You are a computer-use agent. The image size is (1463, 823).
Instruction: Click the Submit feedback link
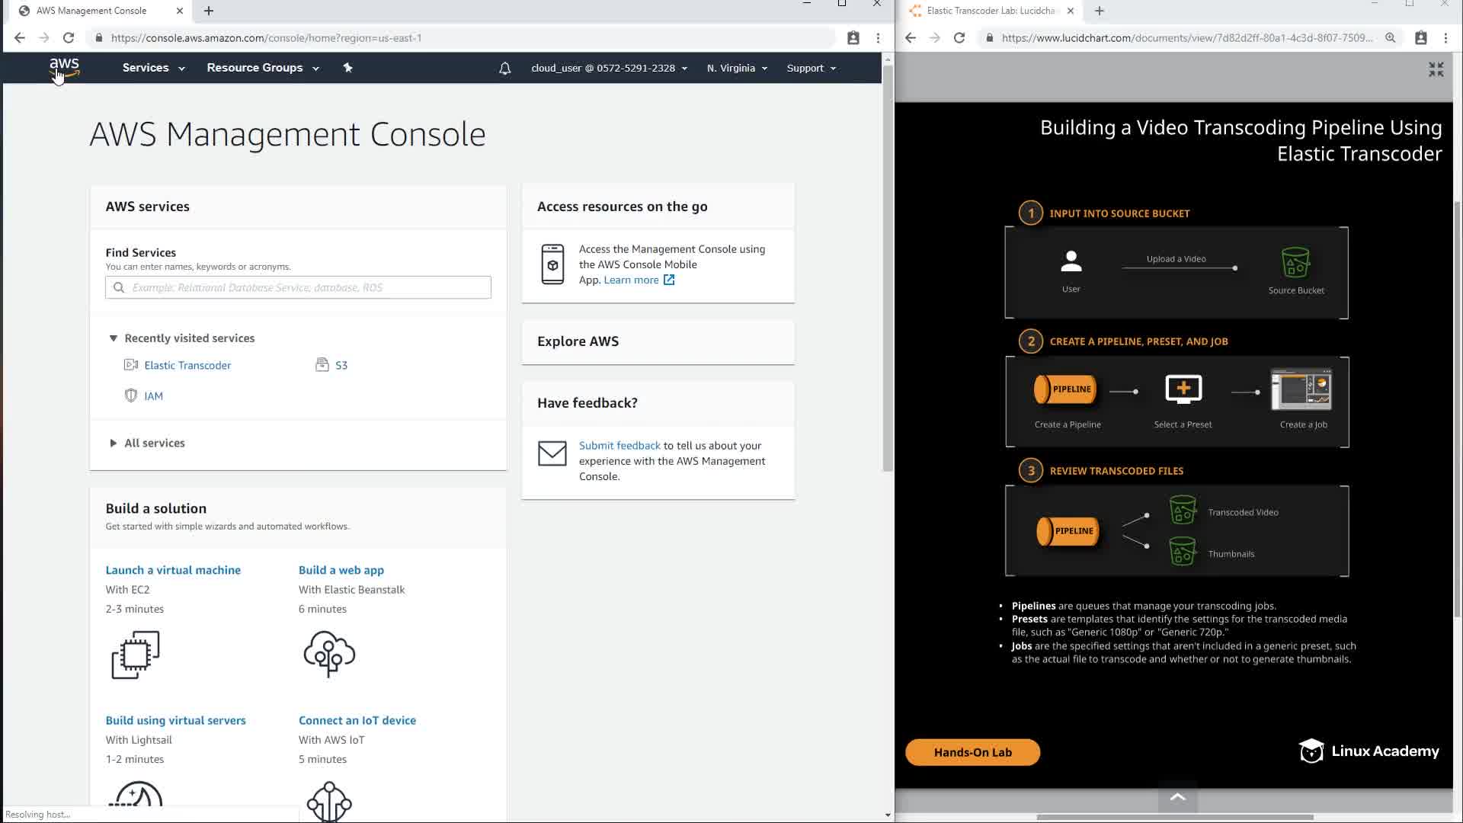tap(619, 446)
